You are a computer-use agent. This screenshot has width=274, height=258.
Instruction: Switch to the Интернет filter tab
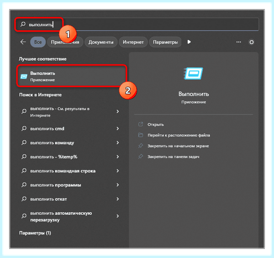133,42
